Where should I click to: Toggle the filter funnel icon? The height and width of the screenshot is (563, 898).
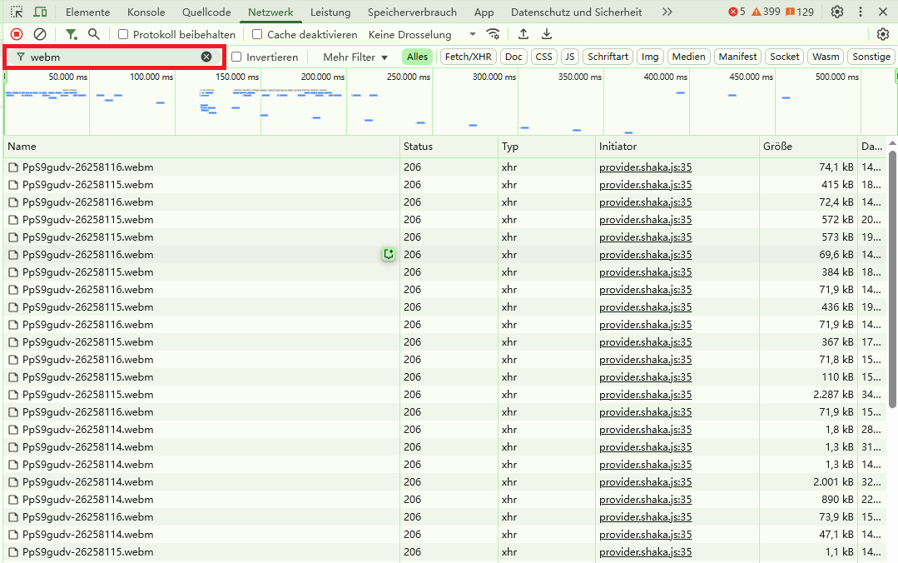[x=72, y=34]
